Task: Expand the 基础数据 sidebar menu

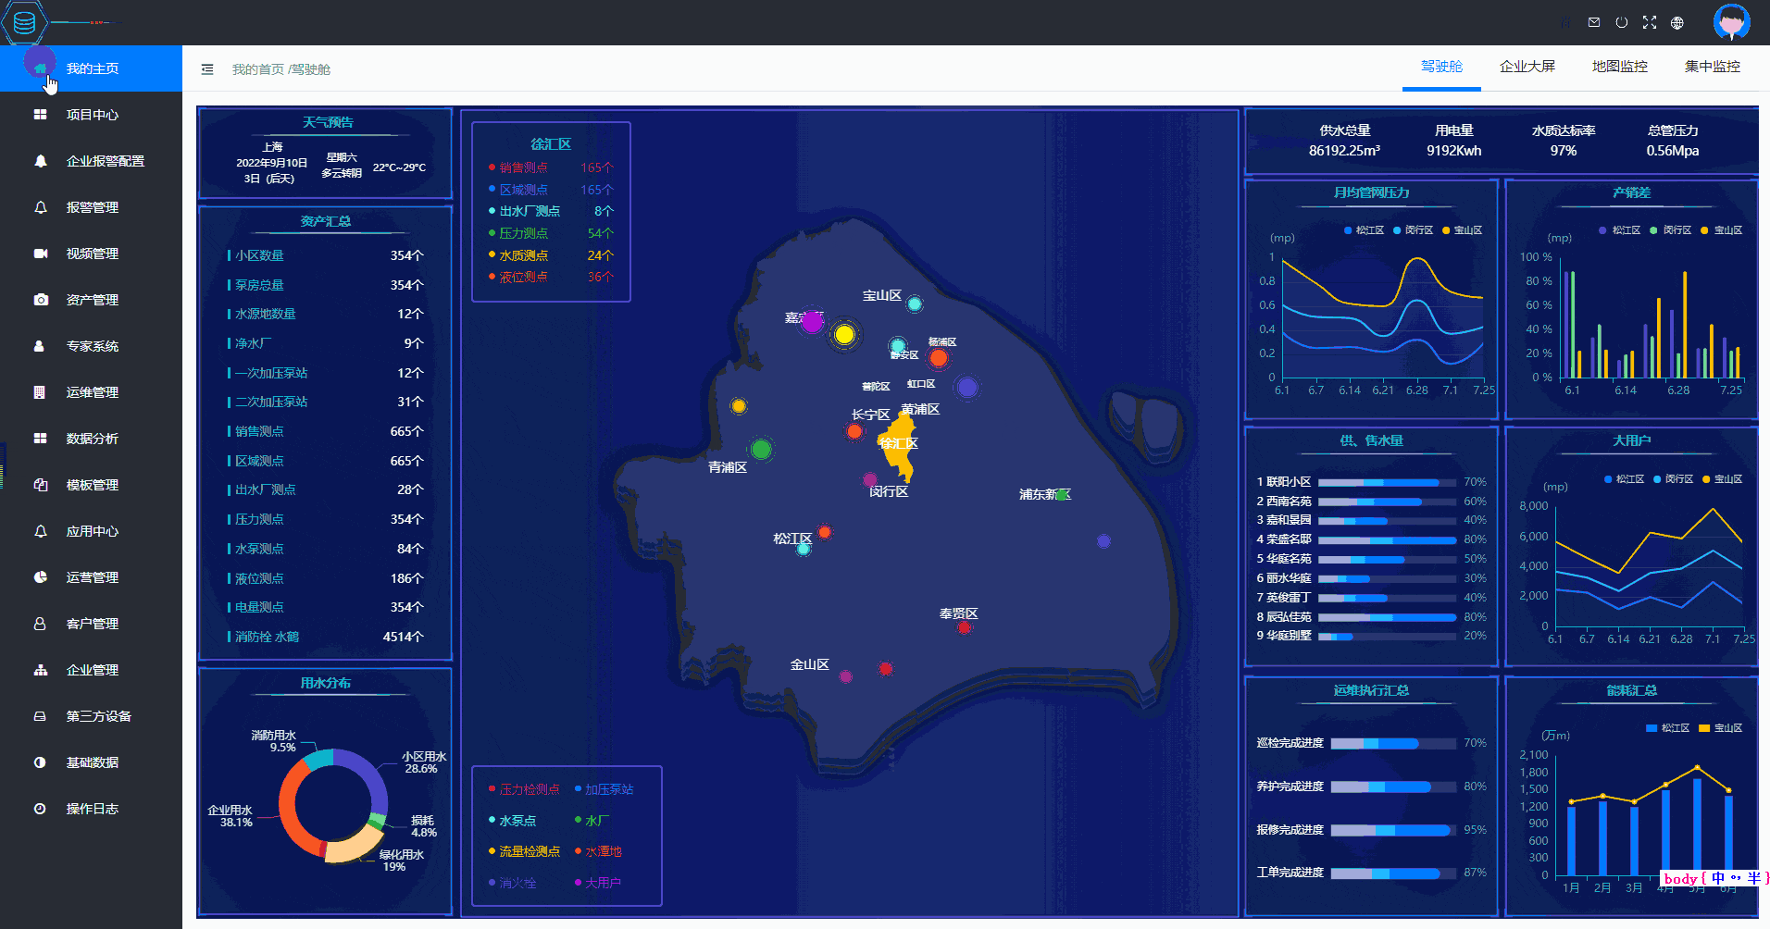Action: (x=92, y=762)
